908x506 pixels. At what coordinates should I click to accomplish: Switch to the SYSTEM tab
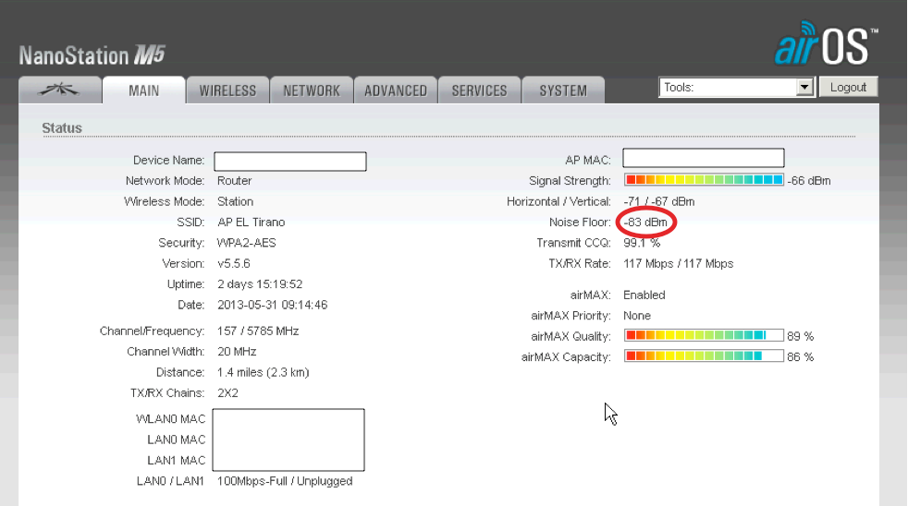pyautogui.click(x=562, y=90)
